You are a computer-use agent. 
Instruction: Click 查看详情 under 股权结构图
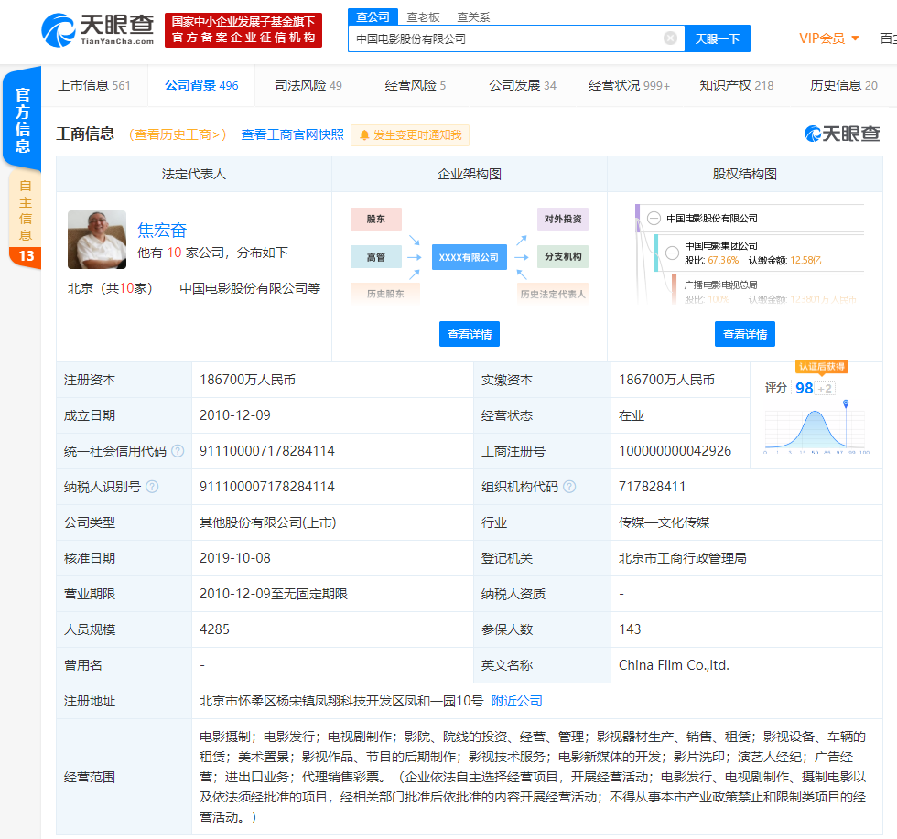click(x=745, y=334)
